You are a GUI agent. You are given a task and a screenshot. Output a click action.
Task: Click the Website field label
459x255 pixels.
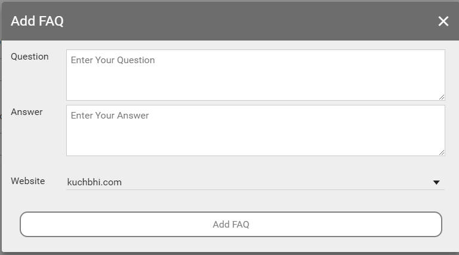click(x=28, y=181)
